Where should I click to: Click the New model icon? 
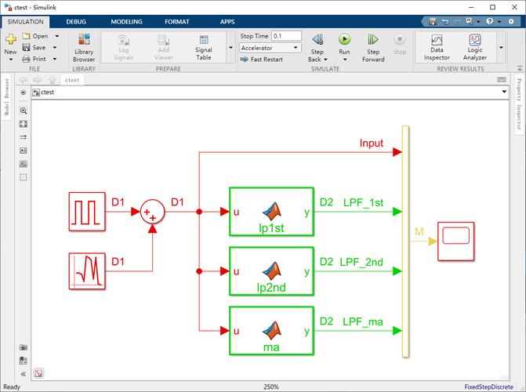[11, 40]
